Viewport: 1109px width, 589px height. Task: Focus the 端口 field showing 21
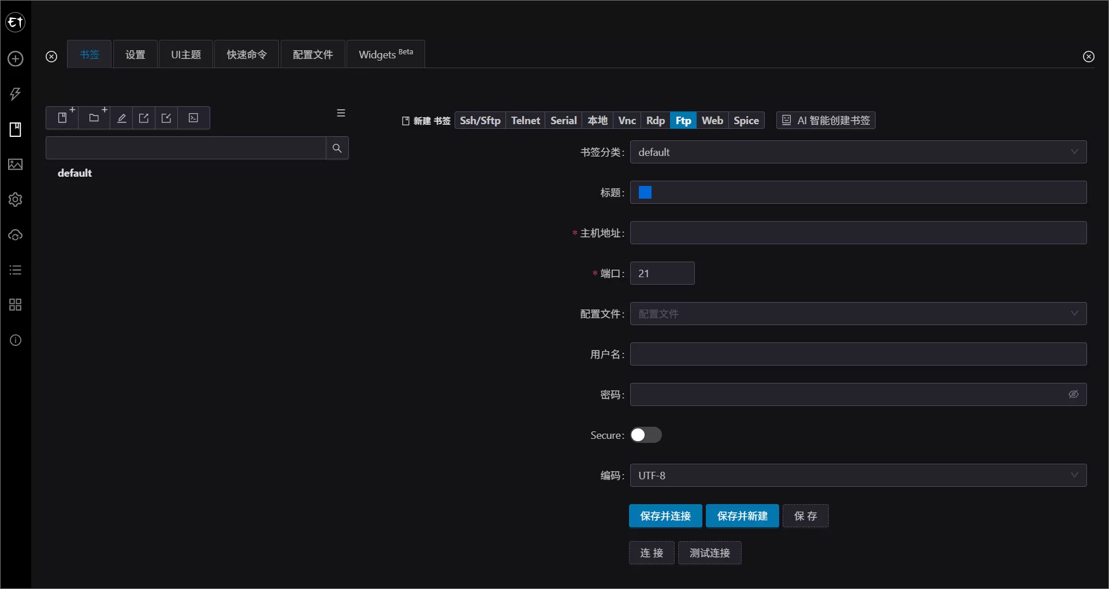point(663,273)
